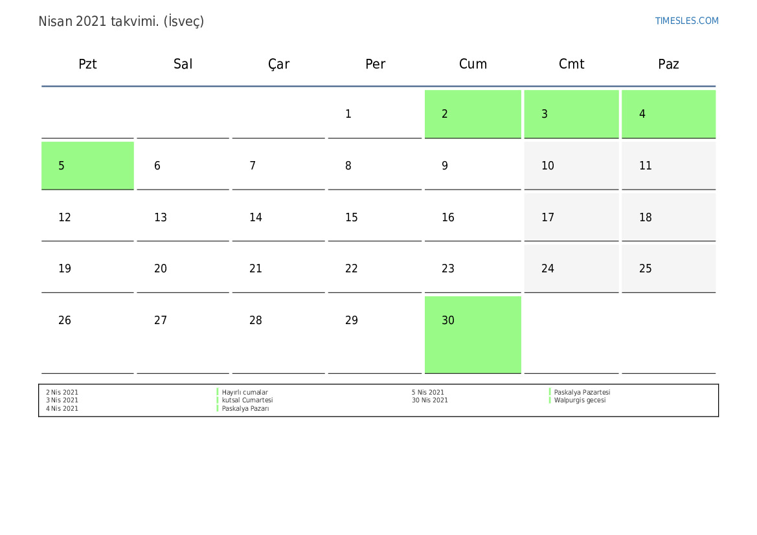Click April 1 date cell
Screen dimensions: 757x535
point(374,114)
